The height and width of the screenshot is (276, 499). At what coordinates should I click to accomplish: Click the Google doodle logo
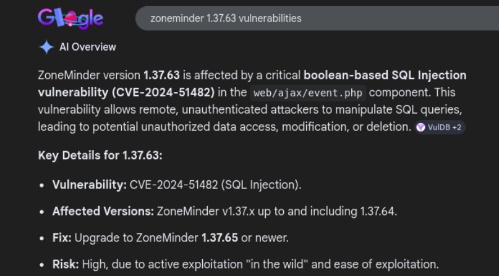[x=70, y=19]
